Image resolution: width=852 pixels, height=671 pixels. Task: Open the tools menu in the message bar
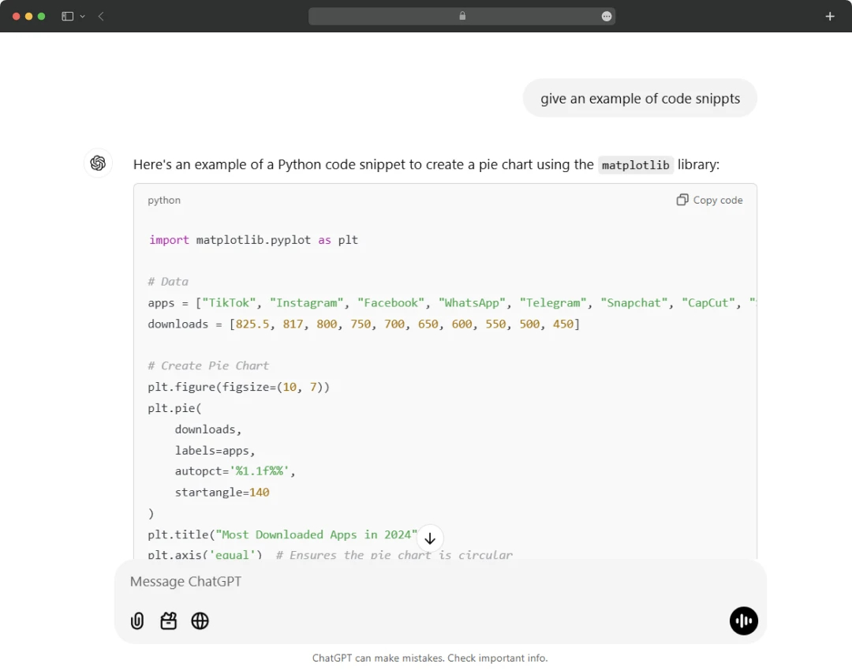click(x=168, y=621)
